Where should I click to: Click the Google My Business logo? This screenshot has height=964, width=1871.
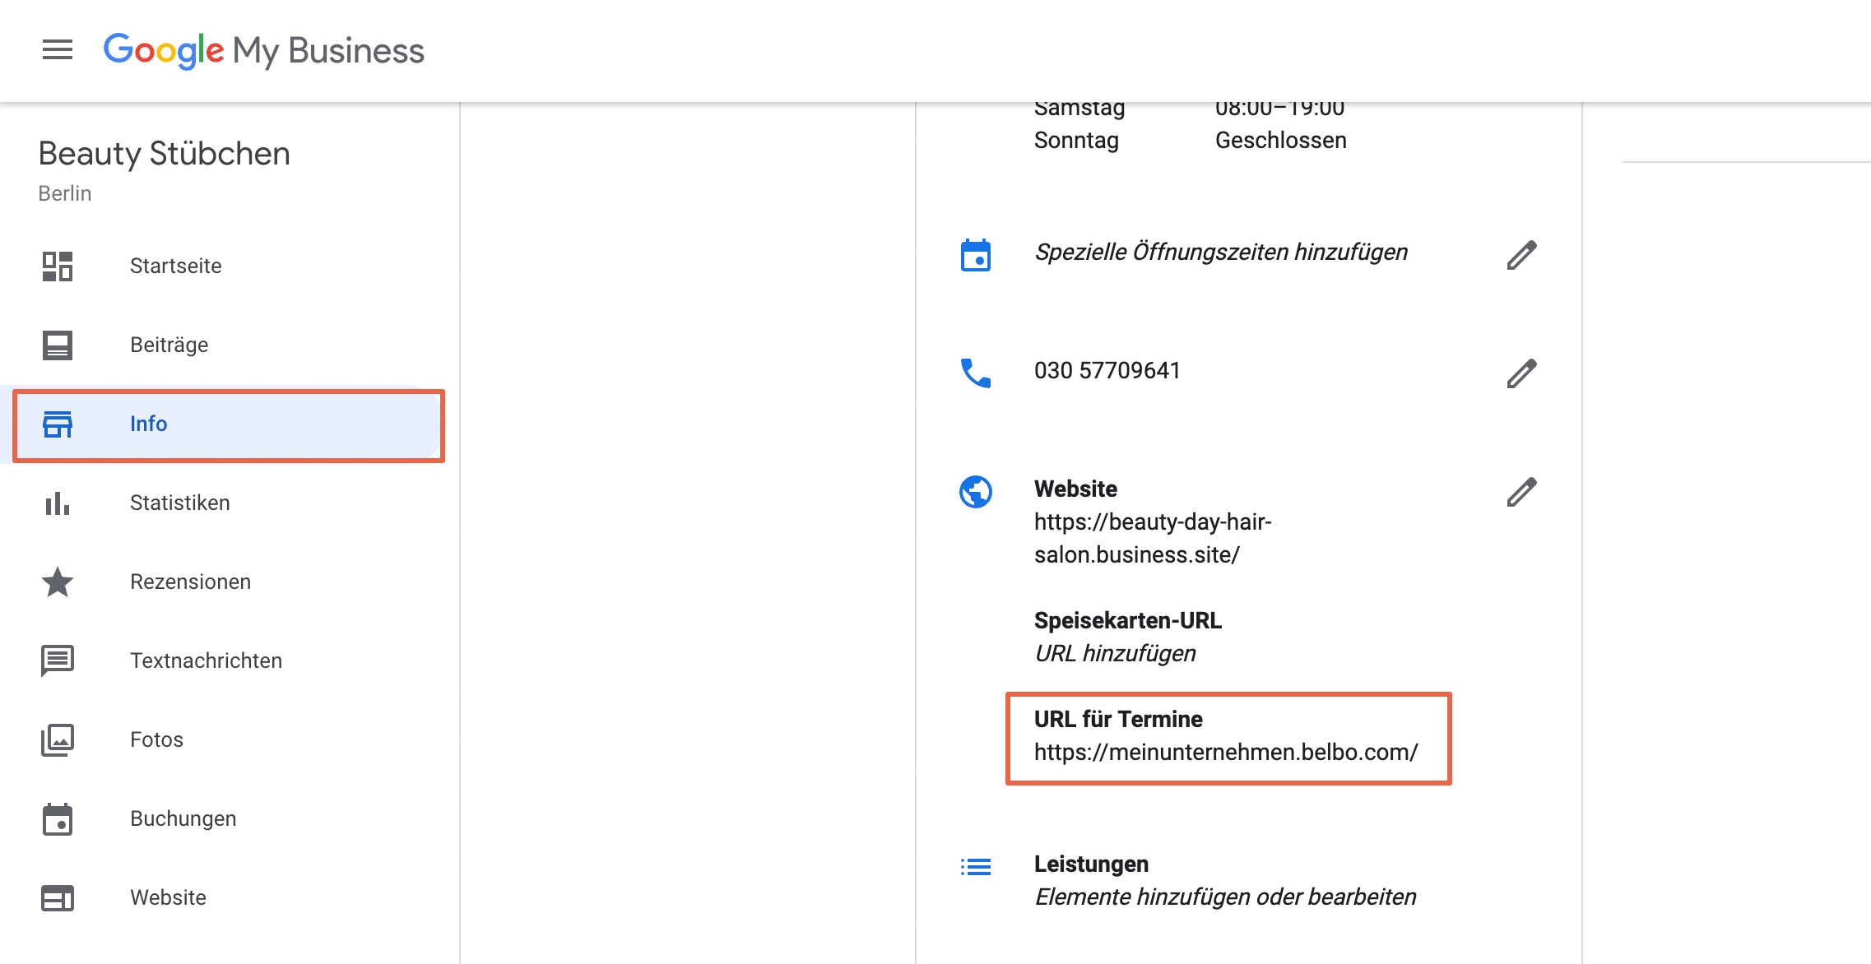pos(263,51)
